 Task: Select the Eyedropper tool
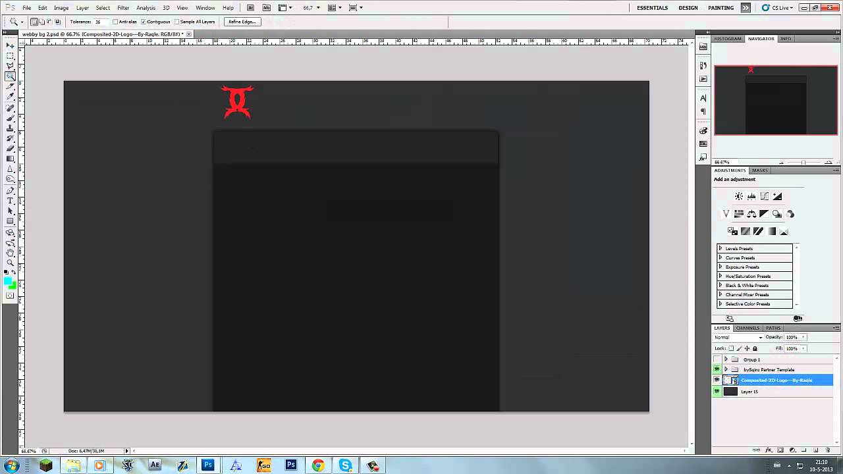pyautogui.click(x=10, y=95)
